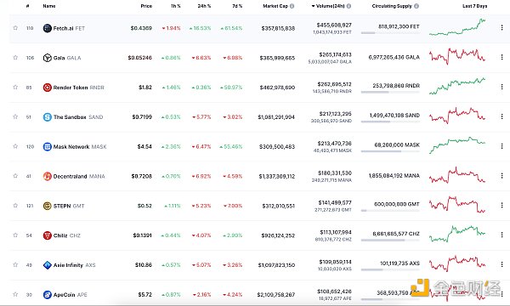Click the Fetch.ai coin logo icon

pos(47,28)
